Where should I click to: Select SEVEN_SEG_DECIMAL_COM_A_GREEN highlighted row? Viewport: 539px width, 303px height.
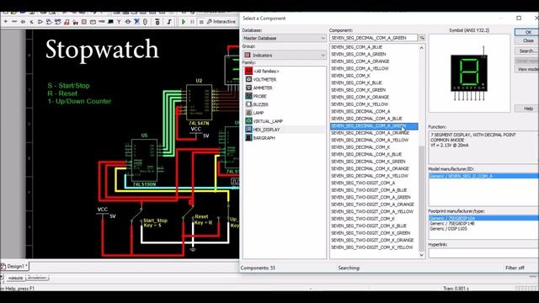coord(374,125)
